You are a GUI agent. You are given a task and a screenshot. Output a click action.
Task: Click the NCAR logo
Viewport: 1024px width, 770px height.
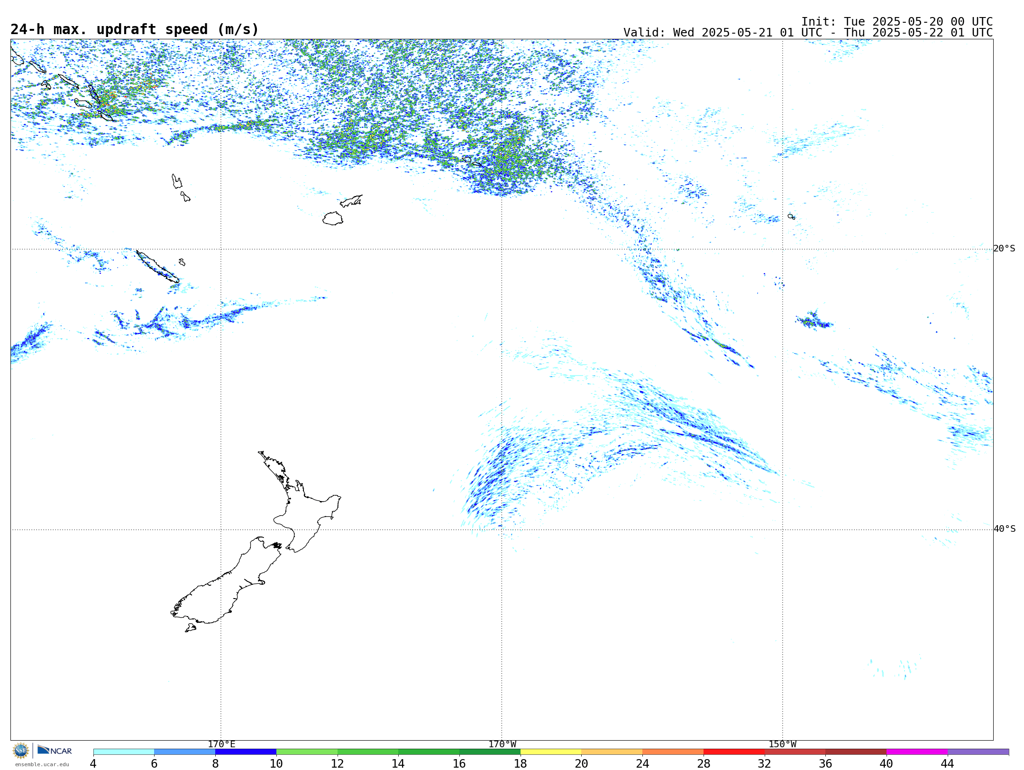(x=55, y=750)
